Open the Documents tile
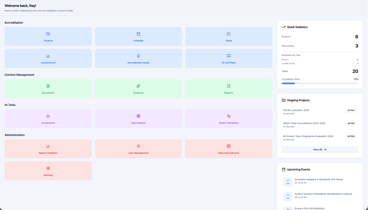The height and width of the screenshot is (210, 368). point(48,89)
